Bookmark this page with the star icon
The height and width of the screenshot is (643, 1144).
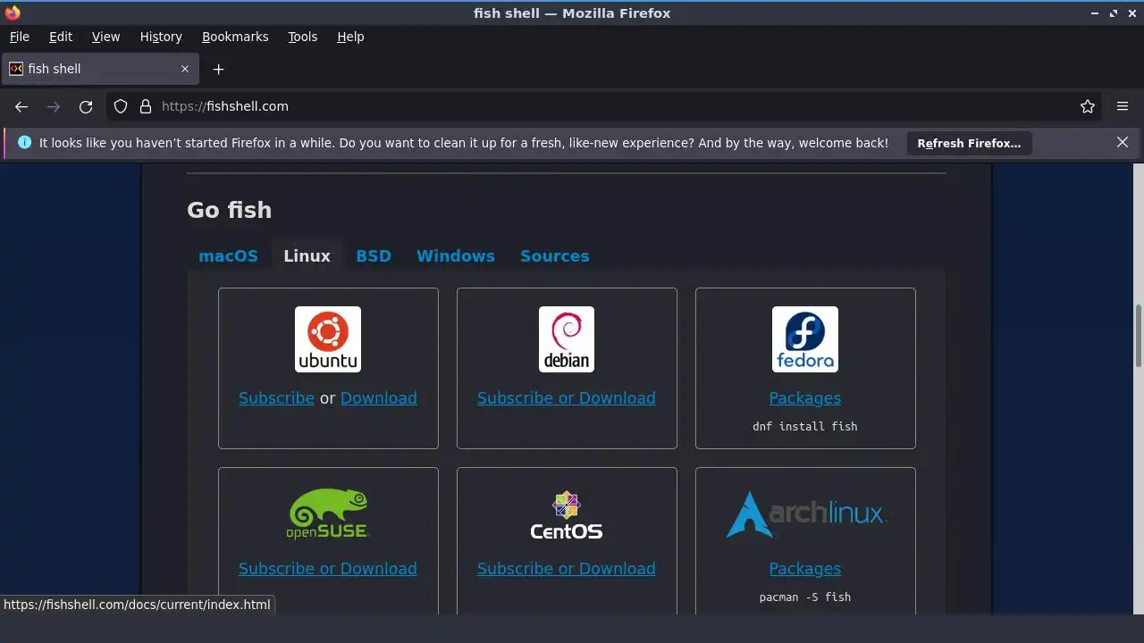click(1088, 106)
